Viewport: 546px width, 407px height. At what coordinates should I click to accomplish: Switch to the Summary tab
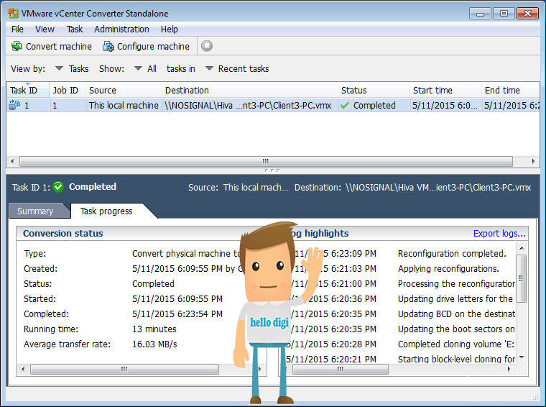tap(35, 211)
